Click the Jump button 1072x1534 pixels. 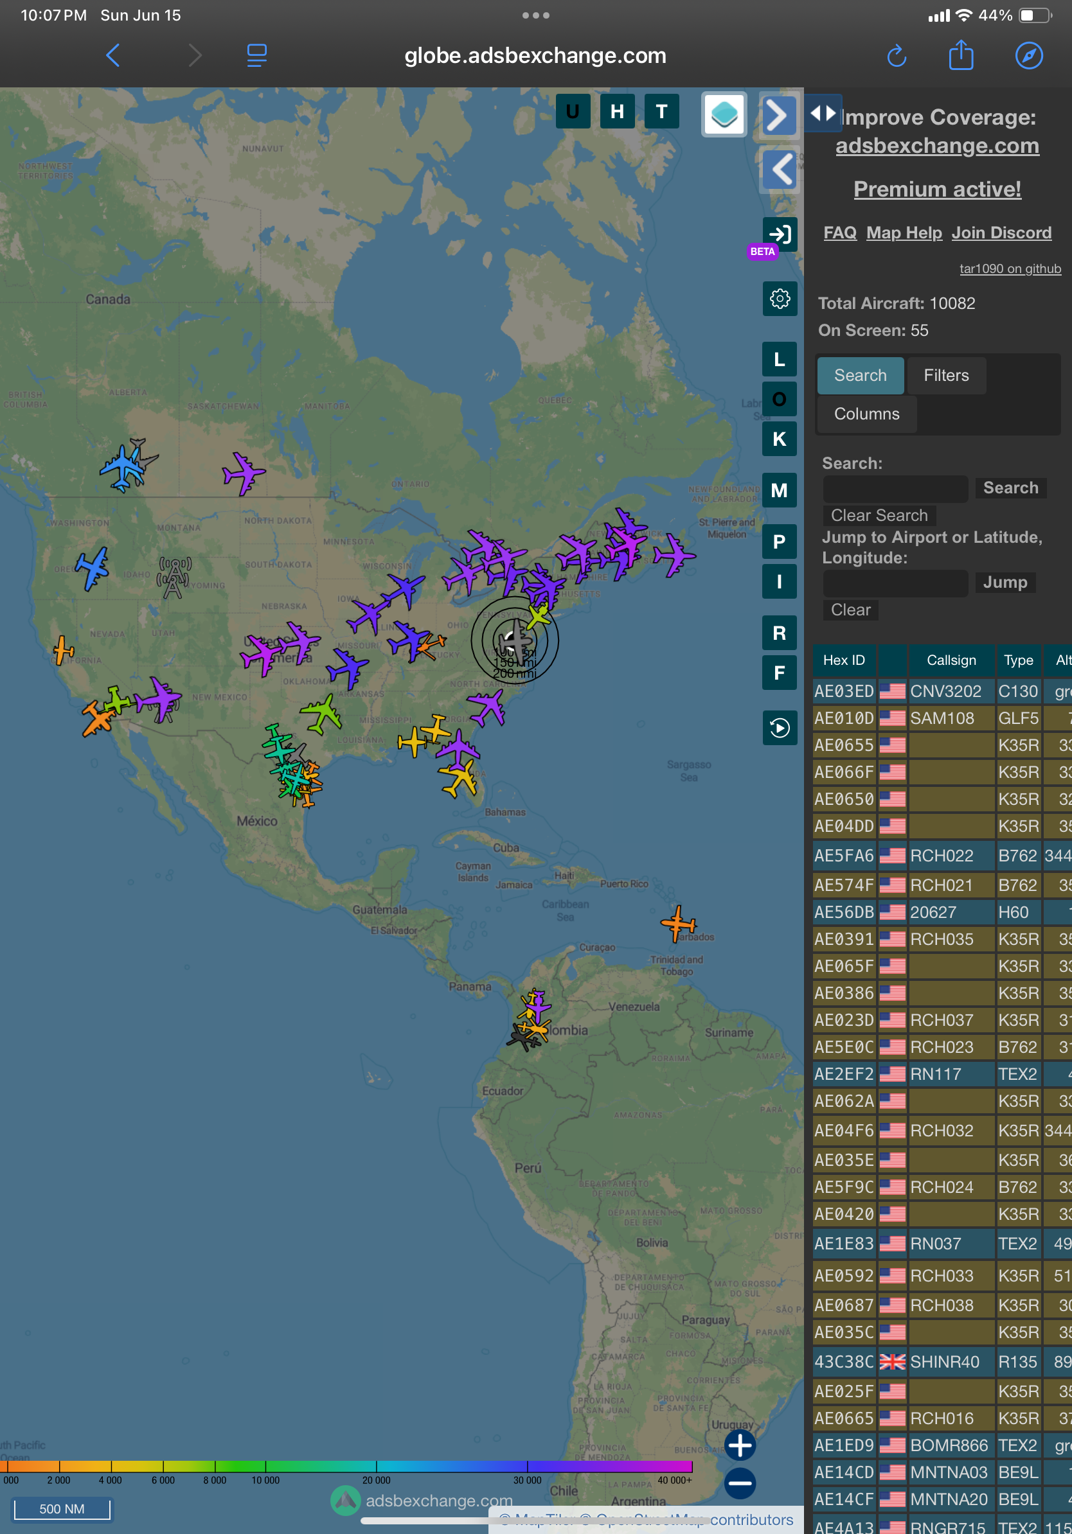coord(1005,582)
